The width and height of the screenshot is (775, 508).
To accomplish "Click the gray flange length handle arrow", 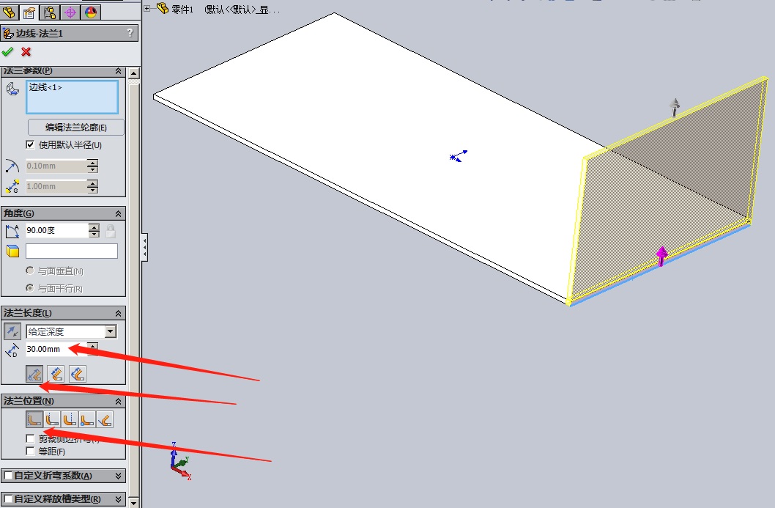I will tap(675, 107).
